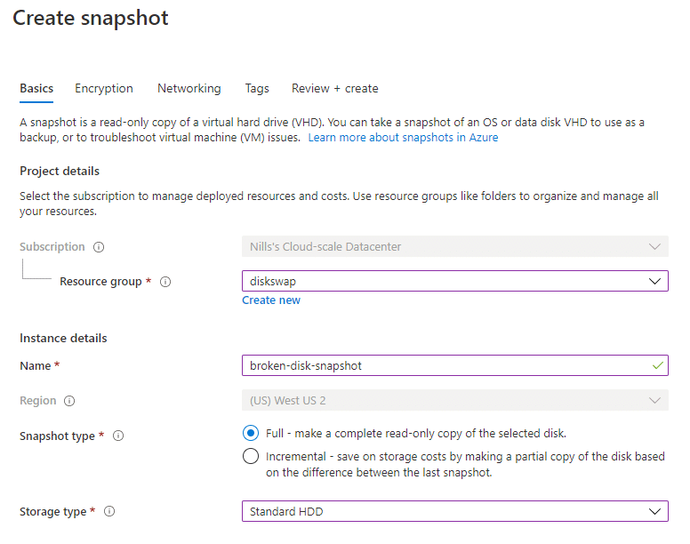This screenshot has height=544, width=690.
Task: Expand the Region dropdown
Action: click(x=454, y=401)
